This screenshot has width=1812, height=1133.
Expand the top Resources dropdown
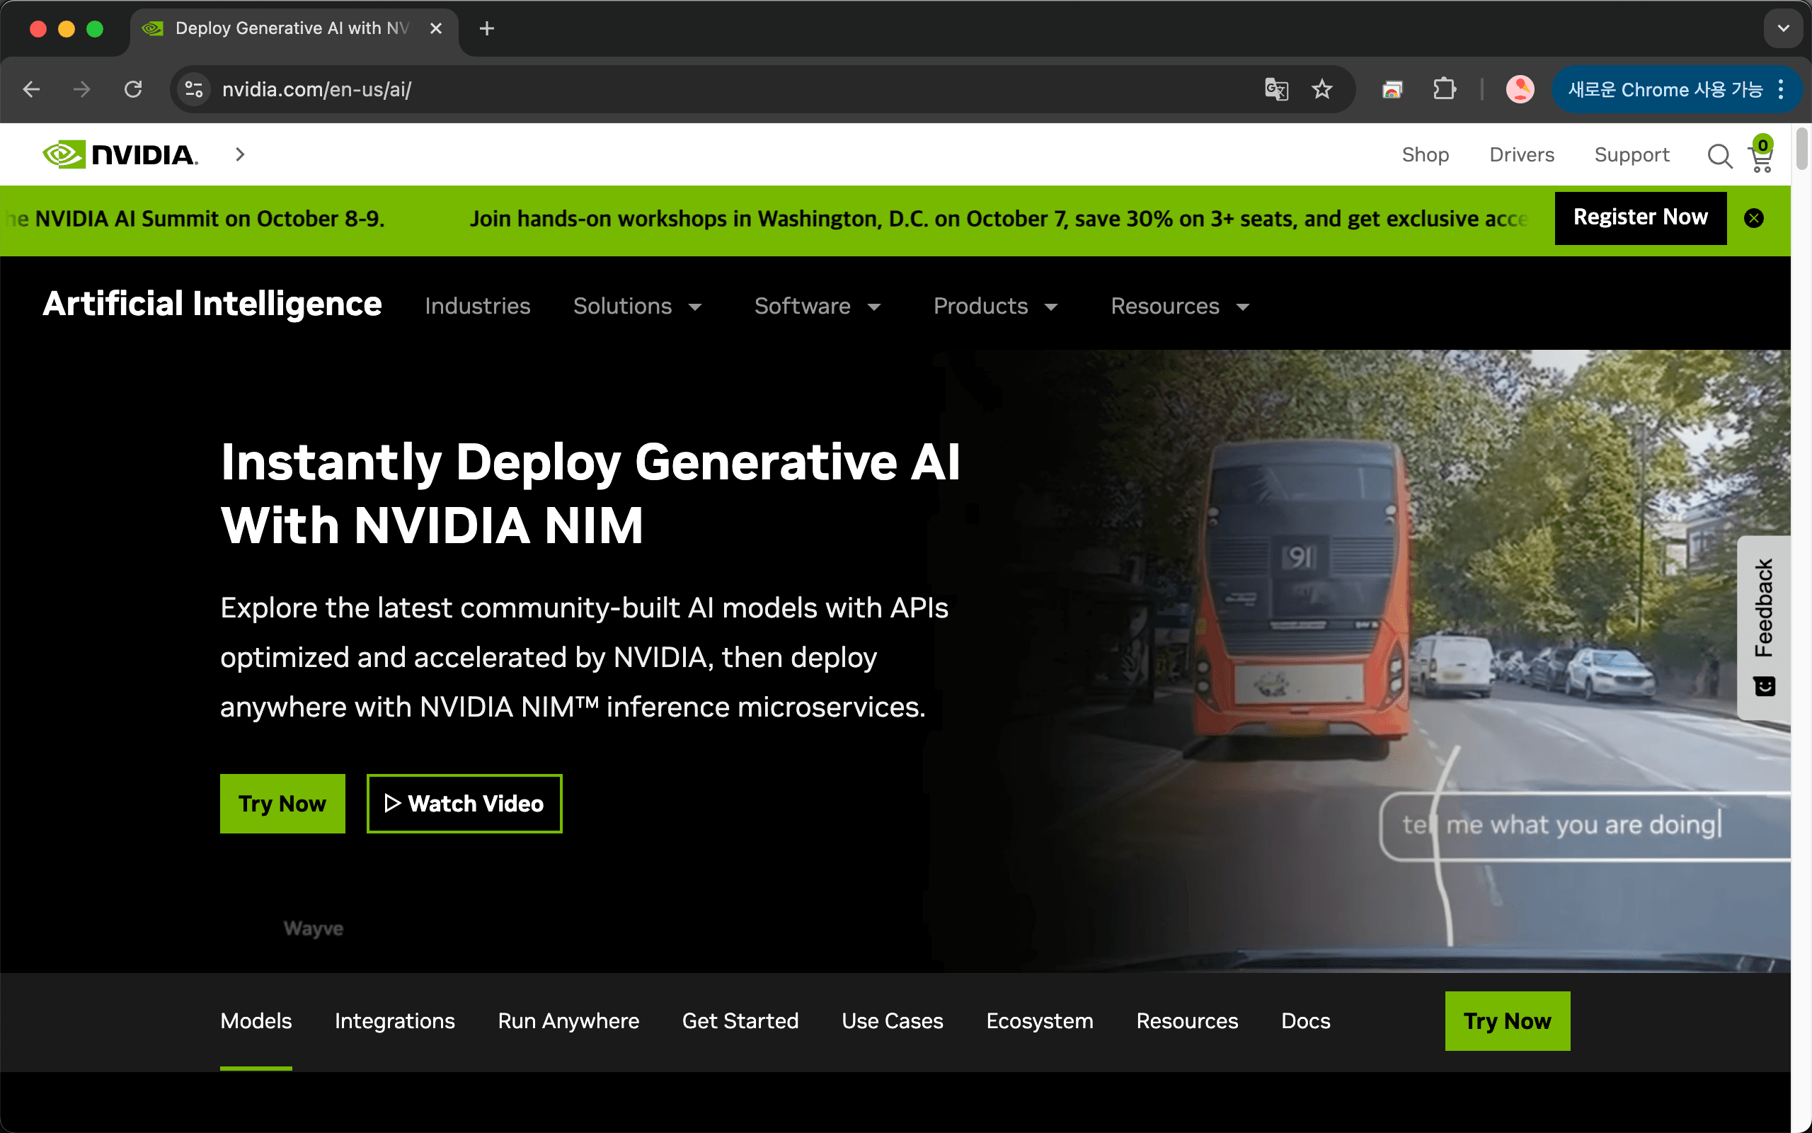1179,306
